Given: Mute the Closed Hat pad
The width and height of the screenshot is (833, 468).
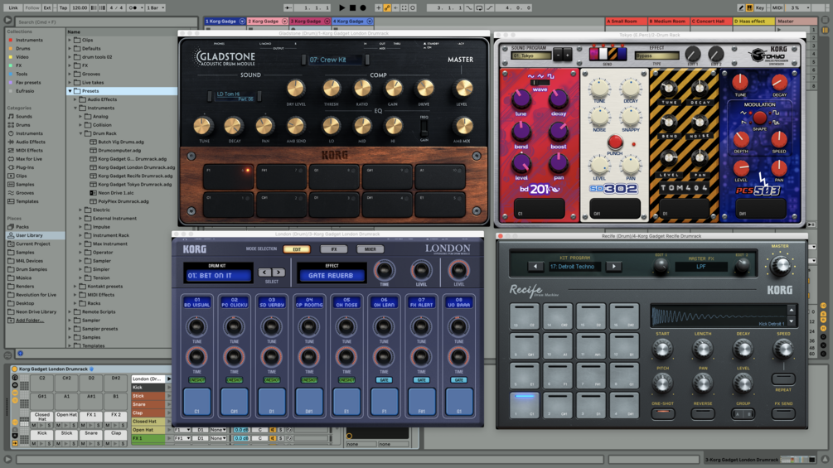Looking at the screenshot, I should point(33,424).
